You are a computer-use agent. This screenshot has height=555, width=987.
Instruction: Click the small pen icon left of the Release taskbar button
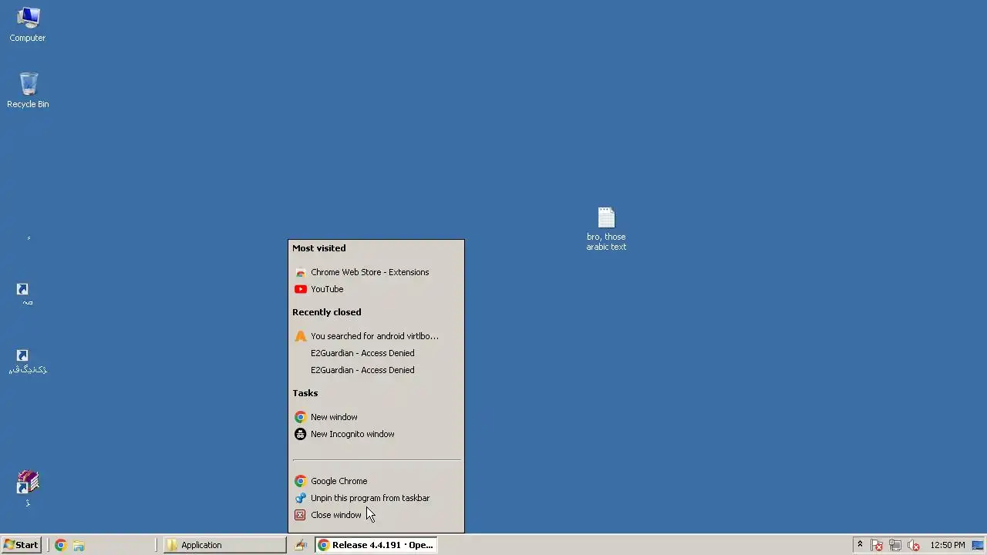click(301, 545)
